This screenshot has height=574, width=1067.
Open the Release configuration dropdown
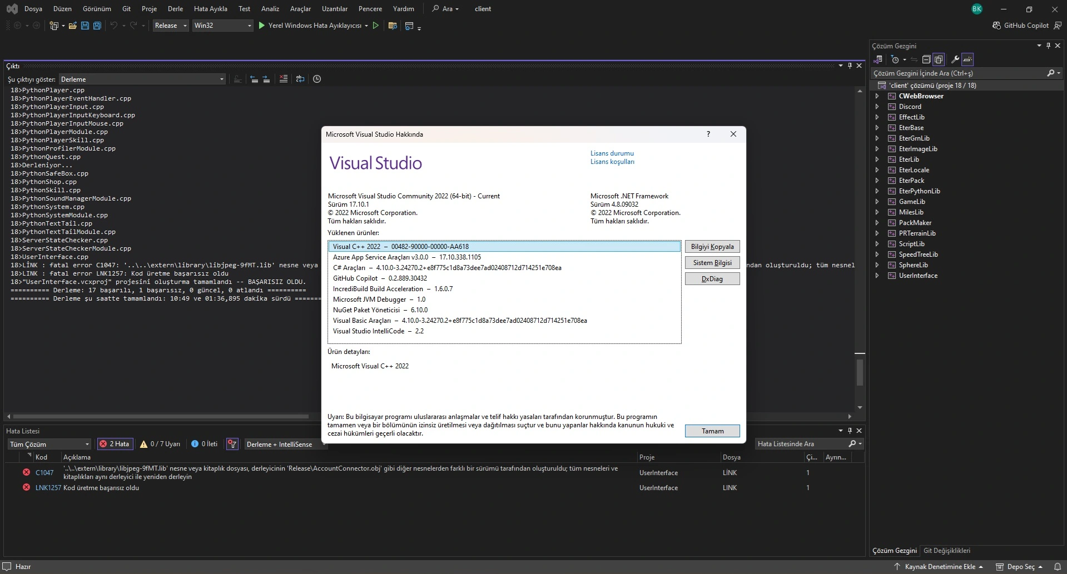tap(171, 26)
